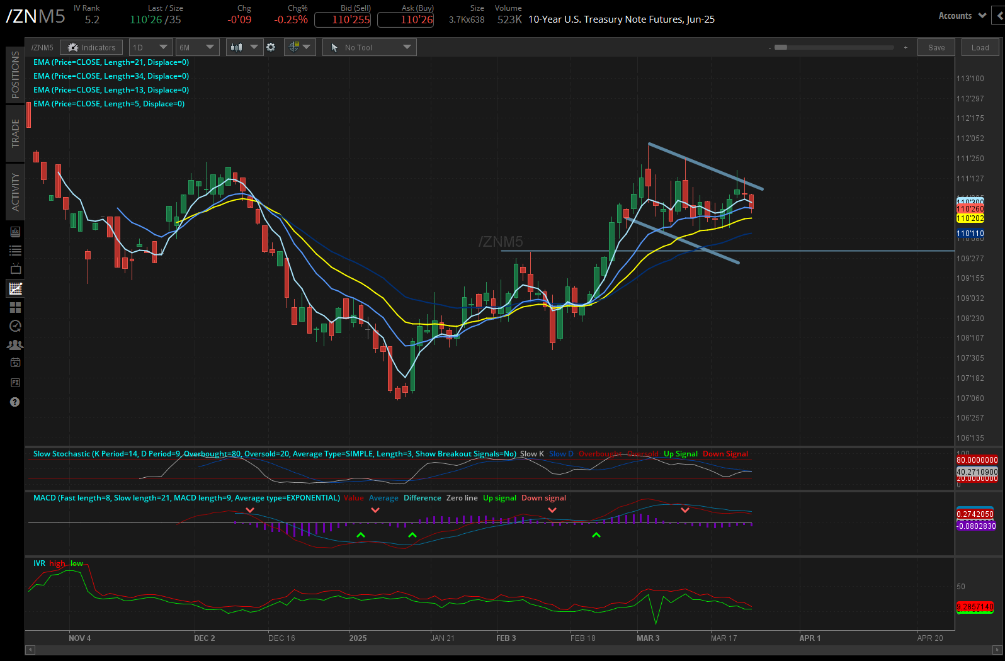The height and width of the screenshot is (661, 1005).
Task: Open the calendar undo sidebar icon
Action: [x=16, y=363]
